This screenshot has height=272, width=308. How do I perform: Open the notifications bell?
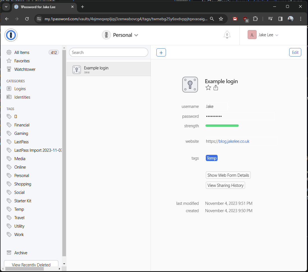pyautogui.click(x=227, y=35)
